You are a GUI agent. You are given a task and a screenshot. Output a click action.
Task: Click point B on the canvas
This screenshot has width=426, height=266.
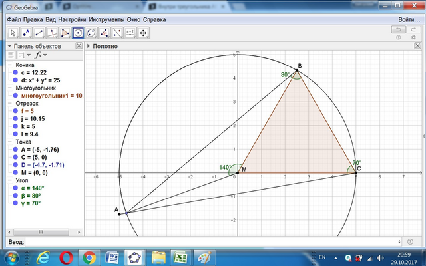click(297, 70)
